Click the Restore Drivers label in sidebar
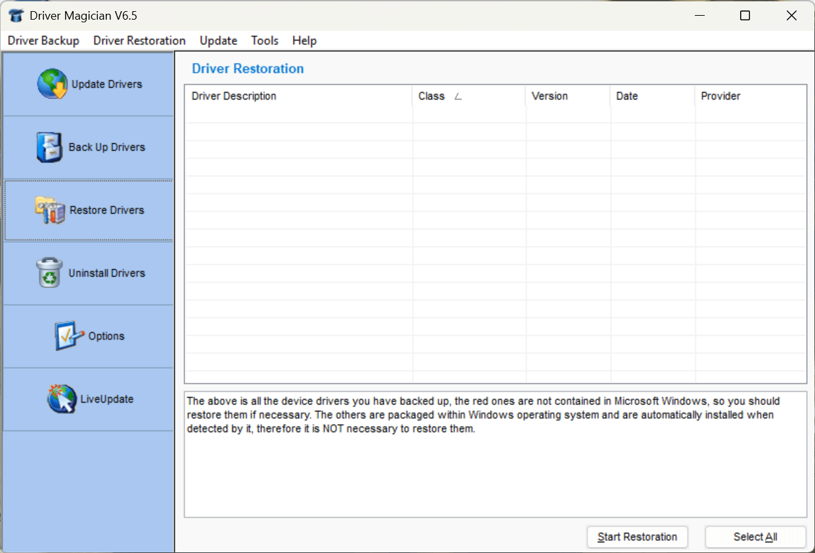 pyautogui.click(x=107, y=210)
